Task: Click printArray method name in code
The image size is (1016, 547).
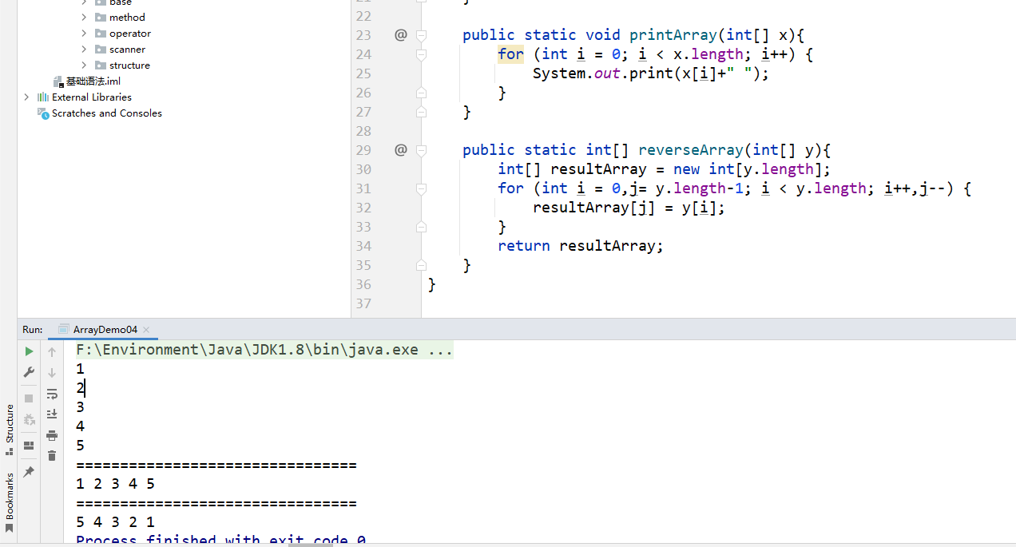Action: [673, 35]
